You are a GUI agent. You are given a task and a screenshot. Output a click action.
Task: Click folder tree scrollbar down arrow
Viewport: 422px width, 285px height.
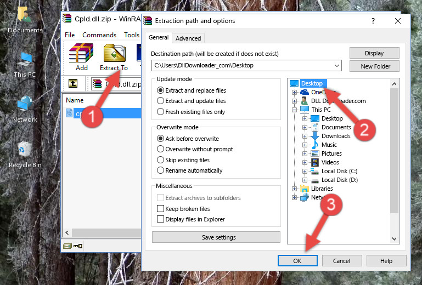pos(394,239)
